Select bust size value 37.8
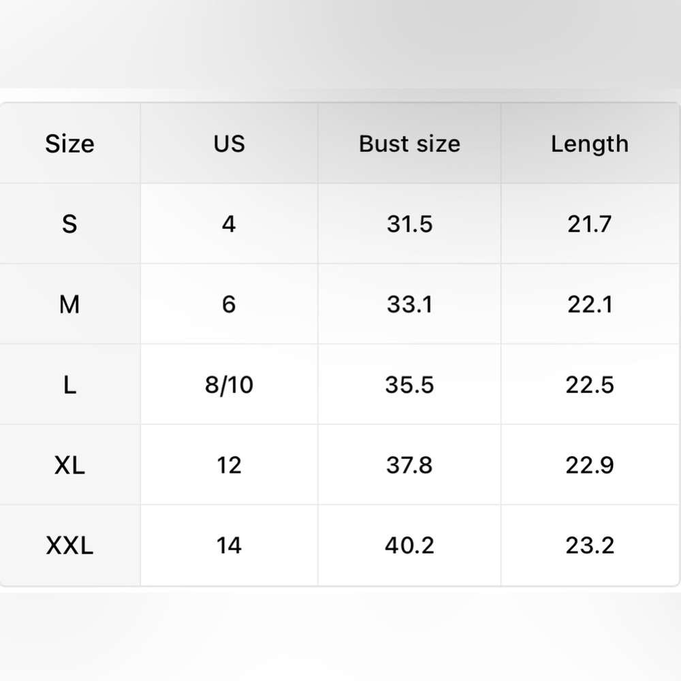The image size is (681, 681). pyautogui.click(x=409, y=465)
